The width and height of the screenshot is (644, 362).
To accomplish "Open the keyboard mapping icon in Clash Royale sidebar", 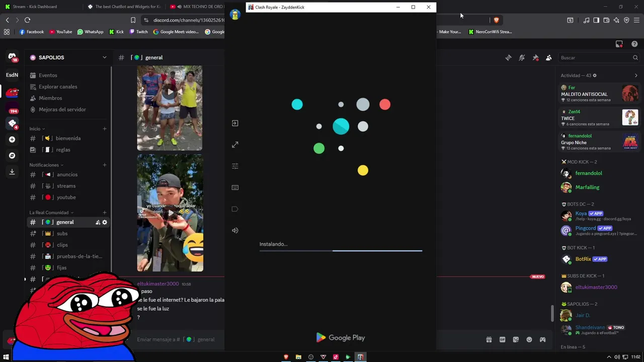I will [x=235, y=188].
